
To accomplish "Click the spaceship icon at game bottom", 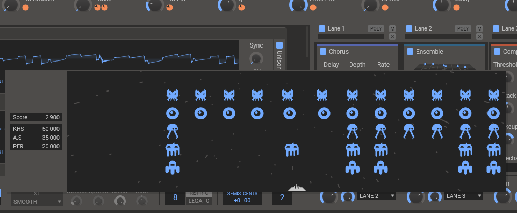I will point(297,187).
